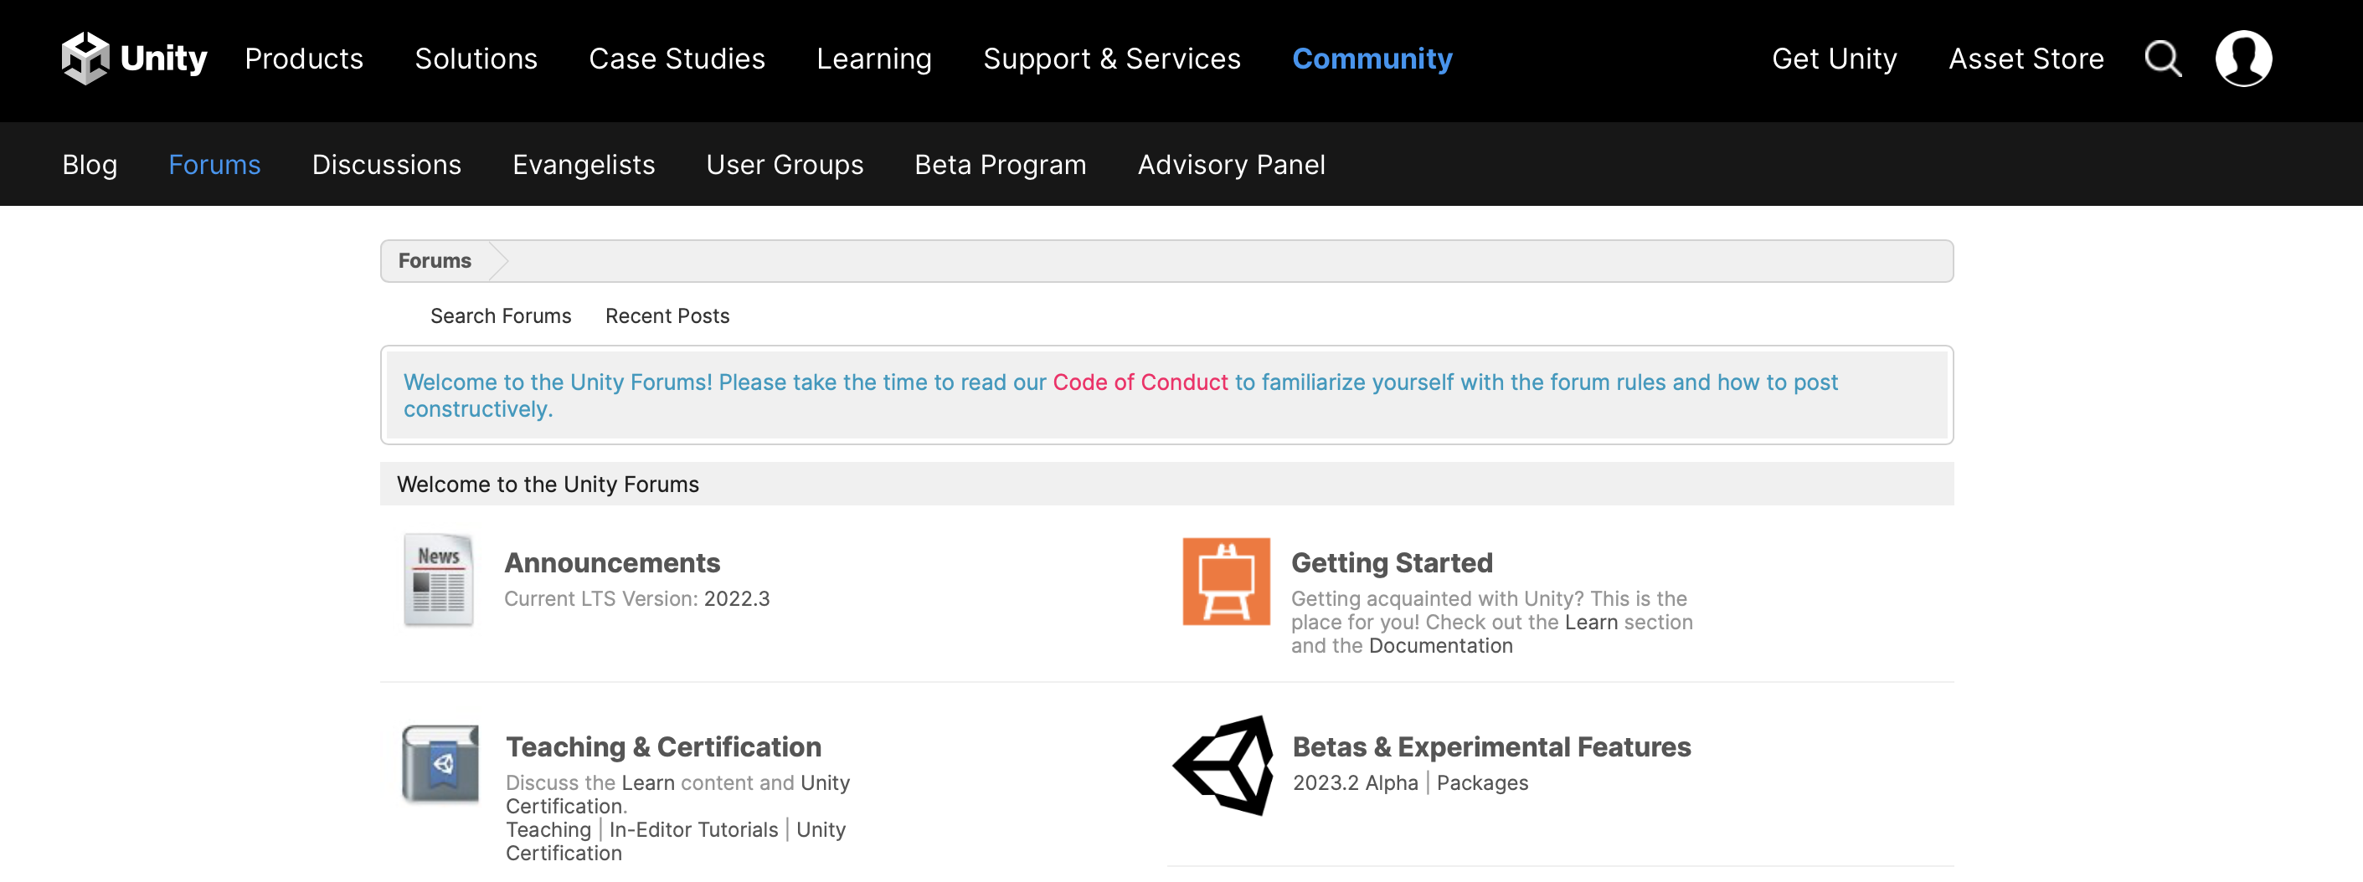
Task: Open Betas & Experimental Features forum title
Action: tap(1490, 746)
